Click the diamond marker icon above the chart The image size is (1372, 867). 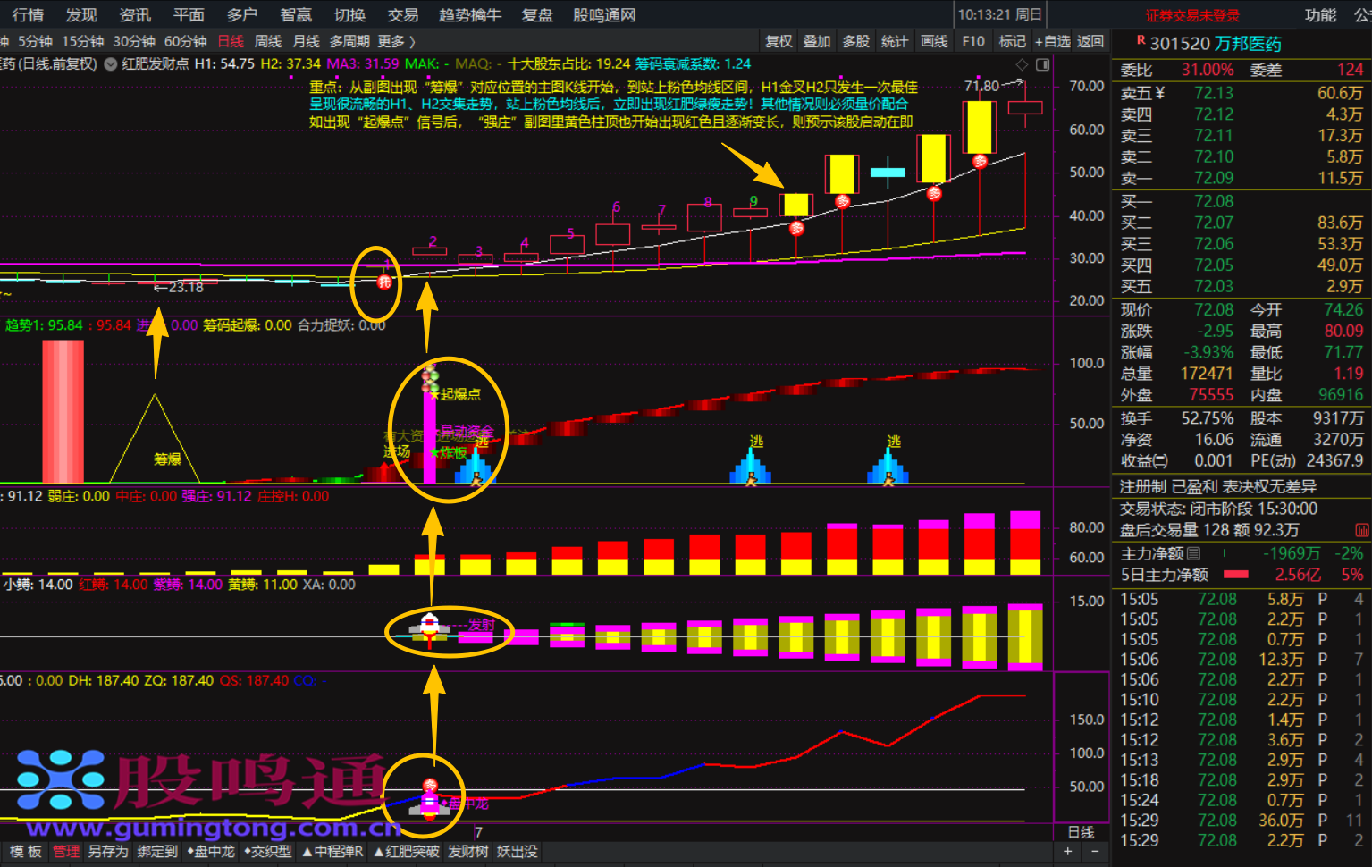[1023, 64]
